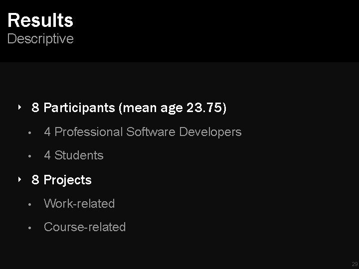Click the Course-related list item
Screen dimensions: 359x269
[x=85, y=227]
